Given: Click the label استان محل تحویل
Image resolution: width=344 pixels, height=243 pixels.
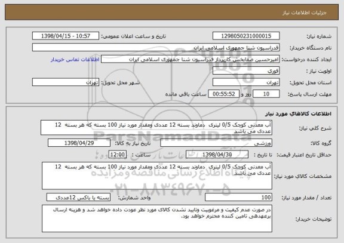Looking at the screenshot, I should 311,82.
